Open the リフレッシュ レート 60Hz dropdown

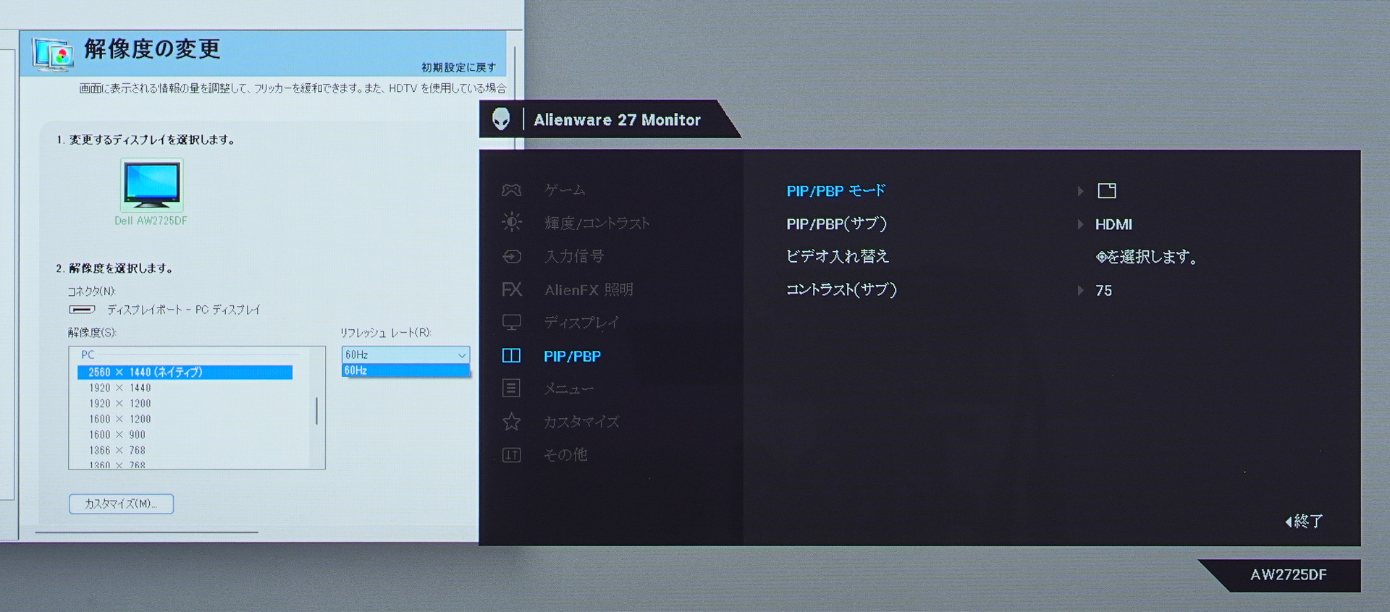click(405, 354)
